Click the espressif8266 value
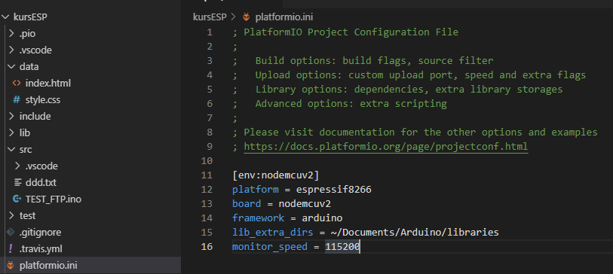The height and width of the screenshot is (274, 613). (x=333, y=190)
